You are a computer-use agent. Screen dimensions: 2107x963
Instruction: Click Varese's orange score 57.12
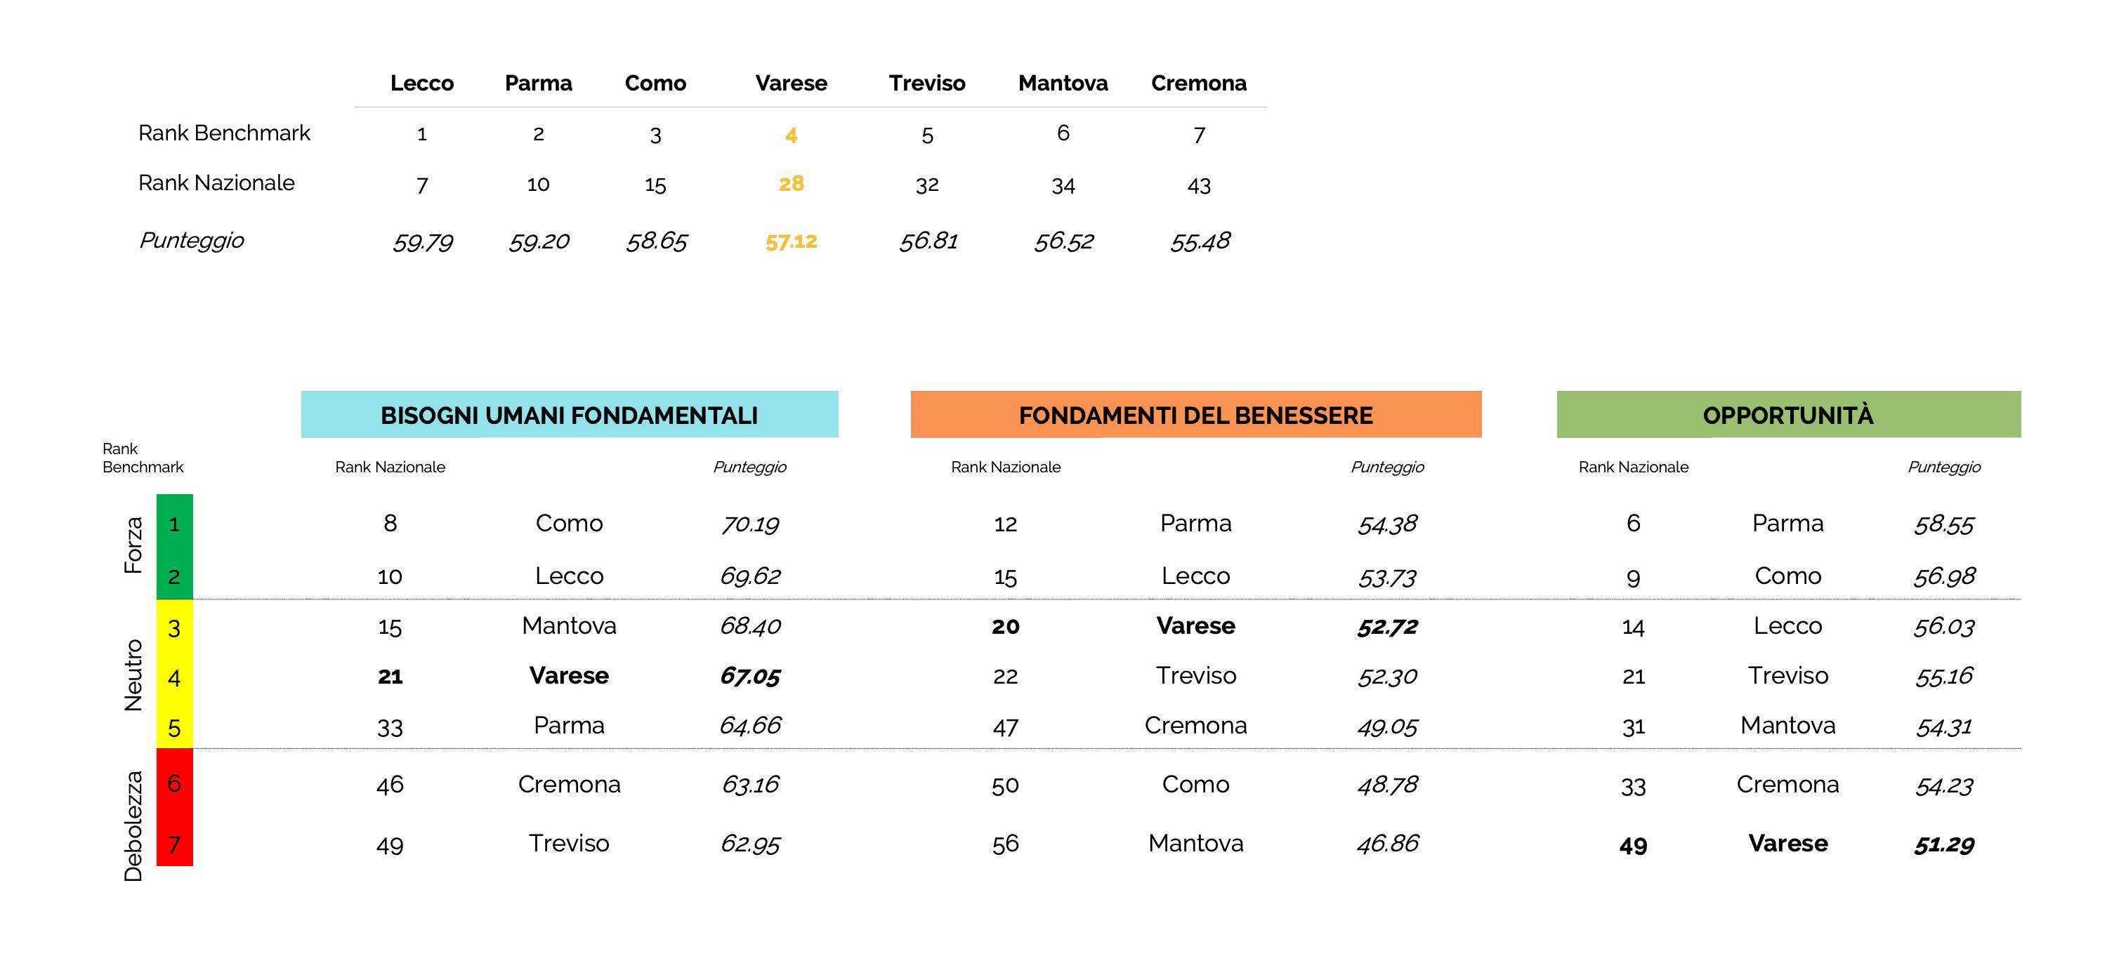[x=791, y=241]
